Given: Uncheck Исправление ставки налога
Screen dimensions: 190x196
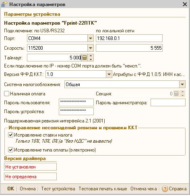Looking at the screenshot, I should click(x=10, y=135).
